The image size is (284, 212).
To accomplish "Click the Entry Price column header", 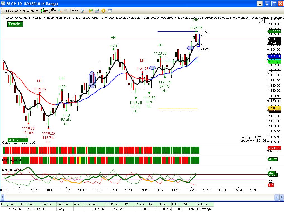I will coord(94,204).
